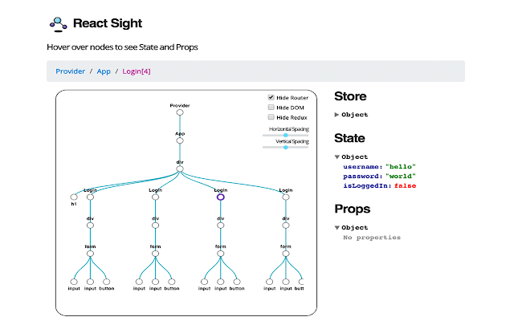
Task: Navigate to App in the breadcrumb
Action: click(104, 71)
